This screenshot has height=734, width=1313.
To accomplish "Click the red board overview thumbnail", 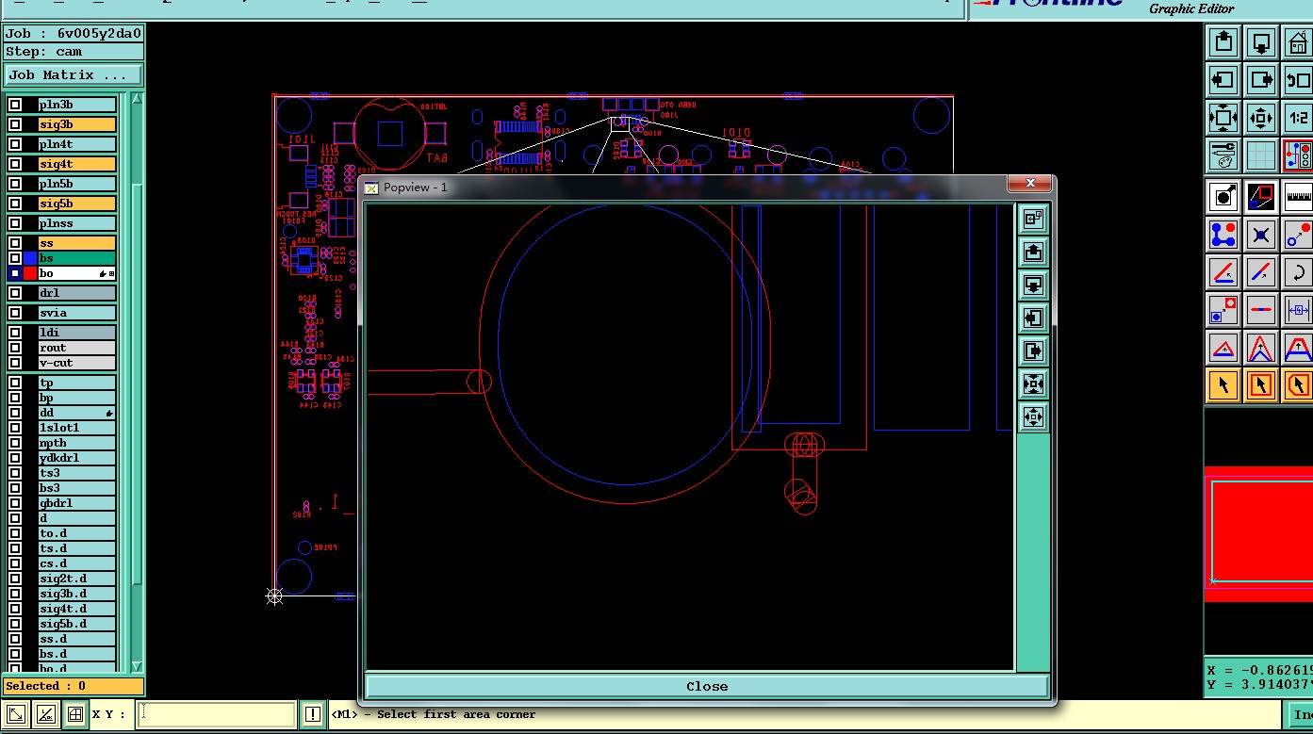I will click(x=1258, y=533).
